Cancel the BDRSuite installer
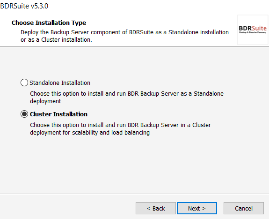Screen dimensions: 269x219 (x=244, y=208)
